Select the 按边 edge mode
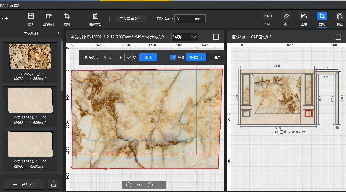 coord(217,57)
